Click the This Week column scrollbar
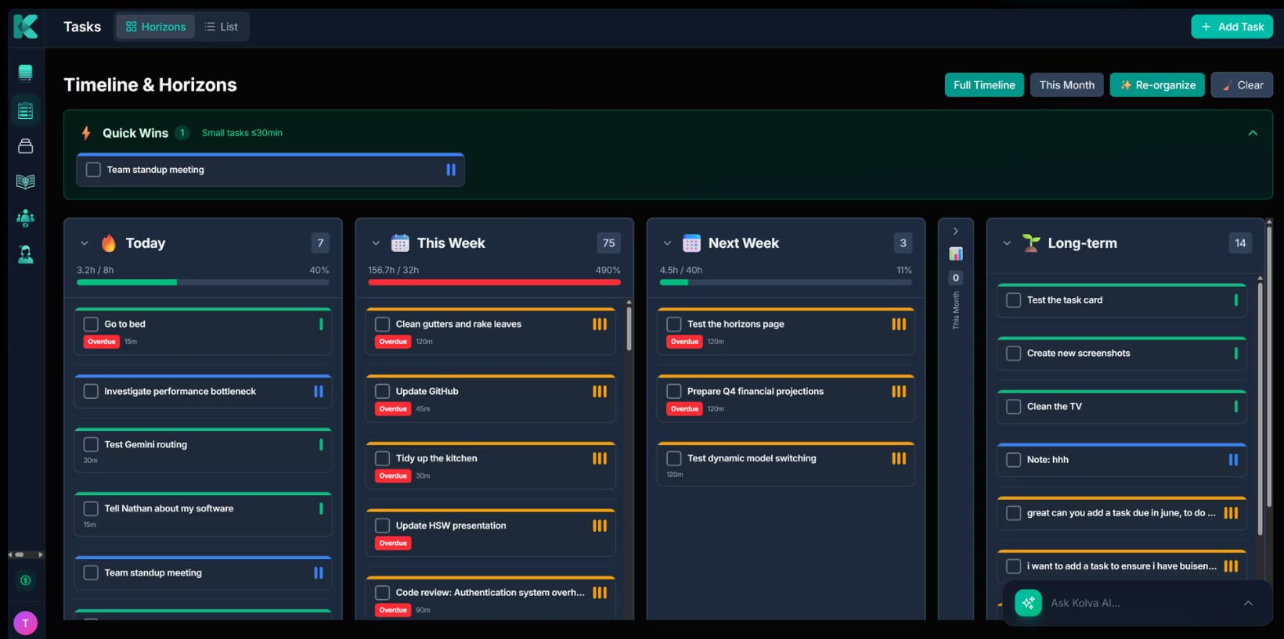This screenshot has width=1284, height=639. [629, 328]
